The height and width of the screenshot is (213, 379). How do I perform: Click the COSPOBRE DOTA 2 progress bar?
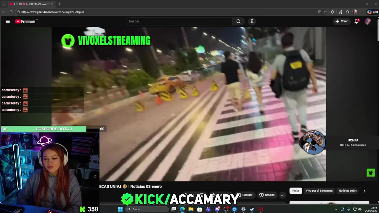point(54,129)
